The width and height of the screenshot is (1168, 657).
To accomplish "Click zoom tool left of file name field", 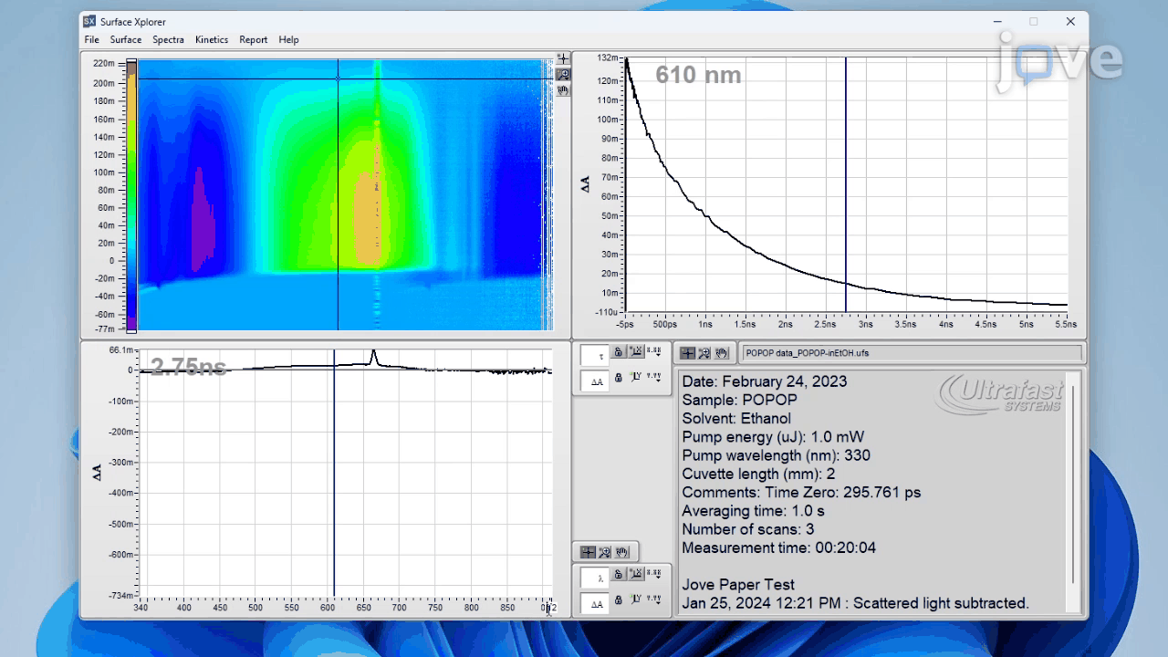I will coord(704,353).
